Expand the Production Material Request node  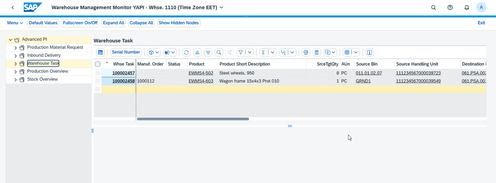point(16,48)
